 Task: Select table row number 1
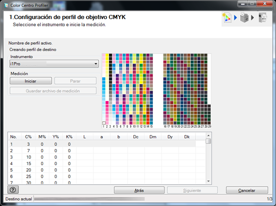coord(102,144)
